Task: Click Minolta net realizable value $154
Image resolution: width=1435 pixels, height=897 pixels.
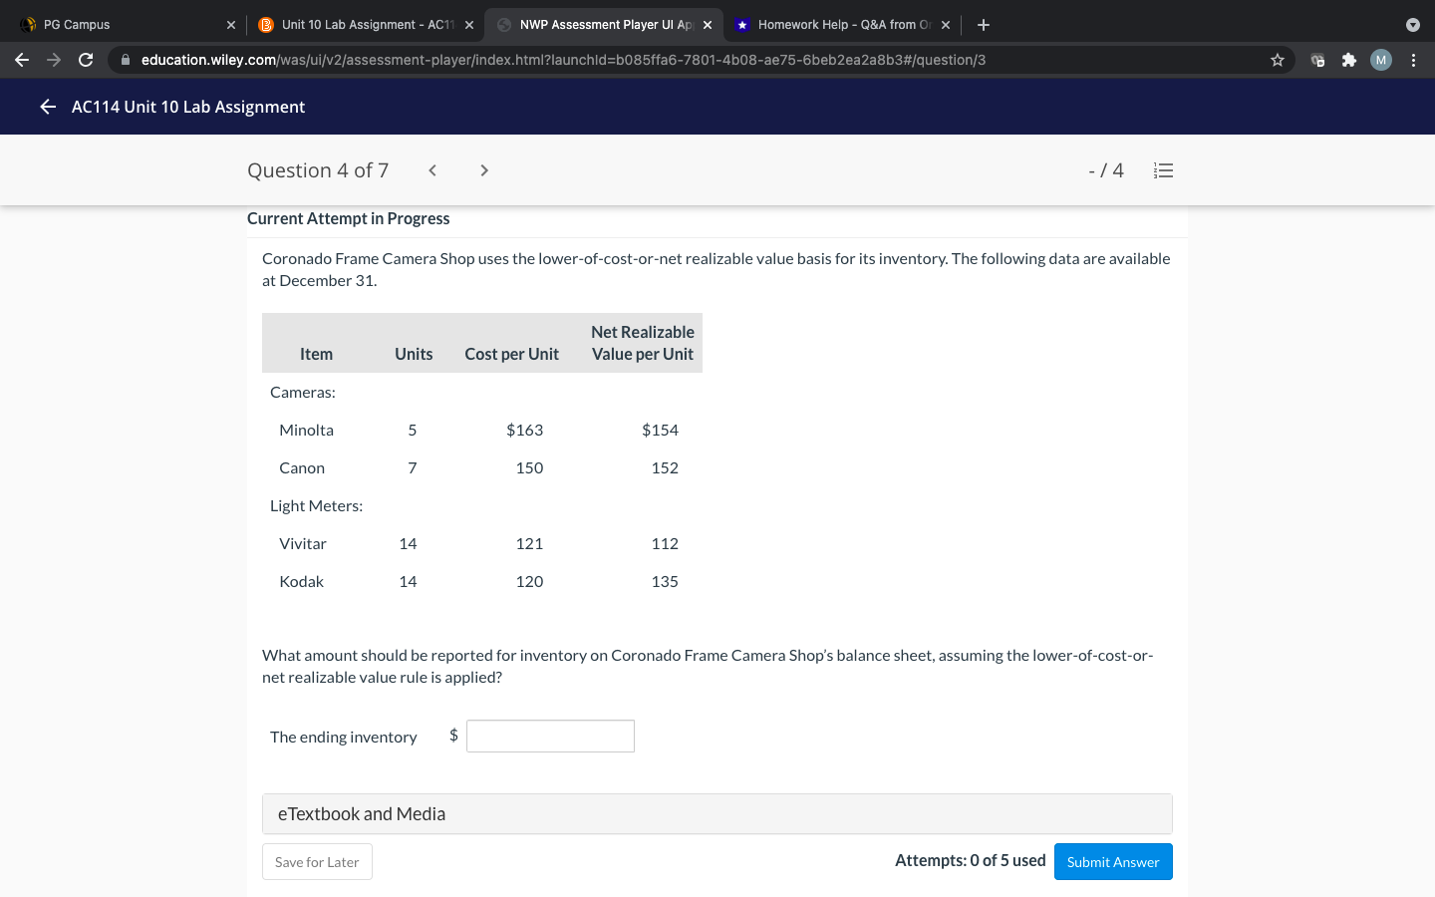Action: 660,430
